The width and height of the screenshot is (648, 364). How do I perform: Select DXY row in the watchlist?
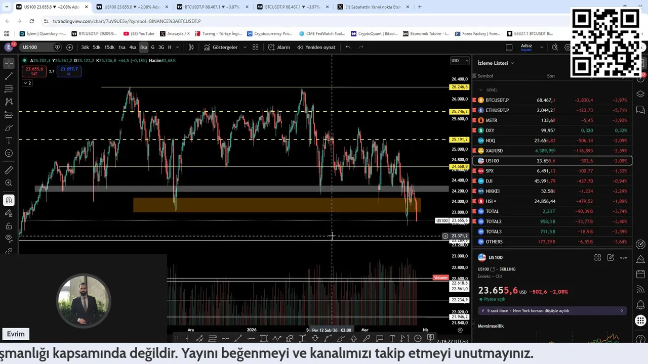pos(552,130)
